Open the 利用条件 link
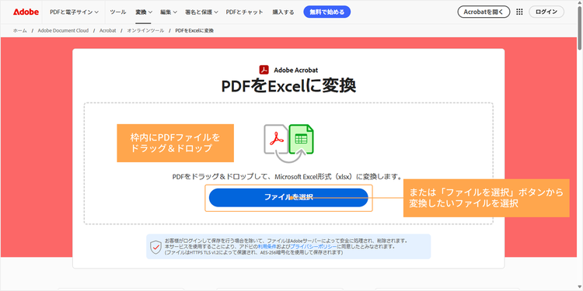The width and height of the screenshot is (583, 291). click(x=266, y=247)
